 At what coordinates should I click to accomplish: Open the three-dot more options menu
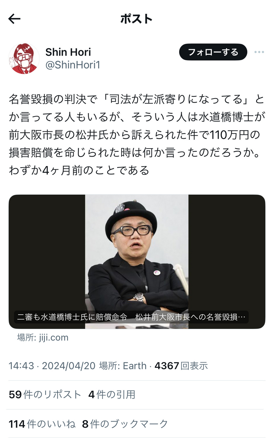click(259, 52)
